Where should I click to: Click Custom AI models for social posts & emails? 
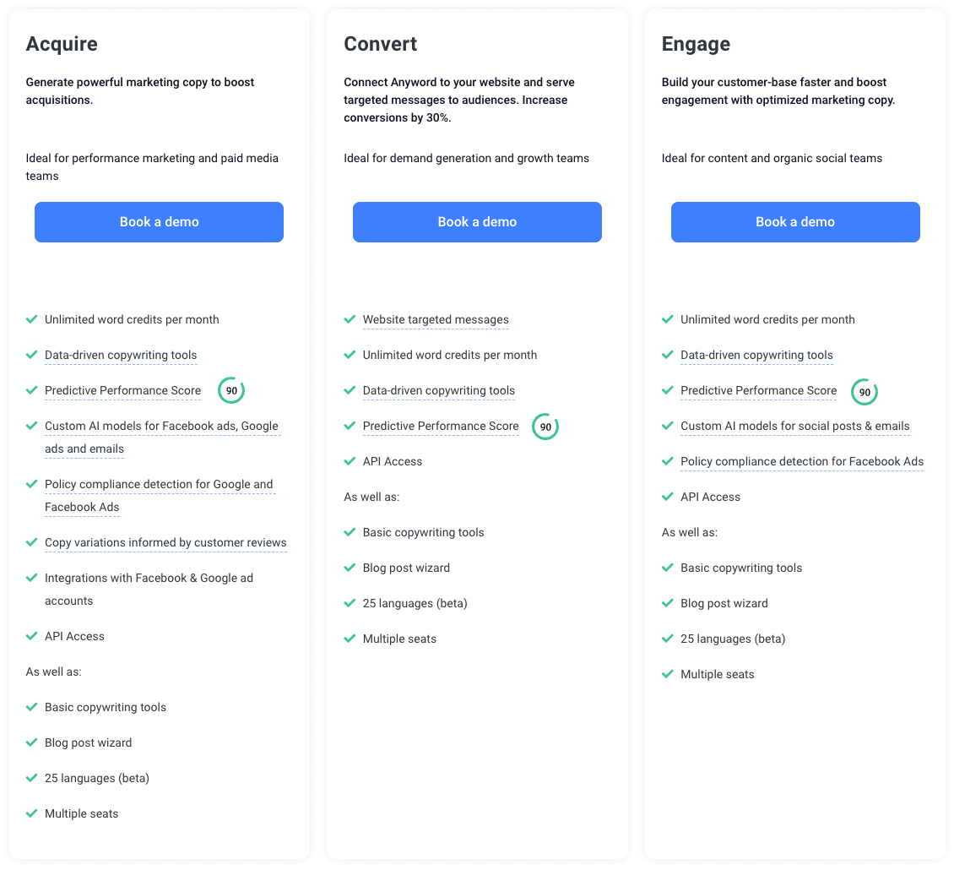click(x=795, y=427)
